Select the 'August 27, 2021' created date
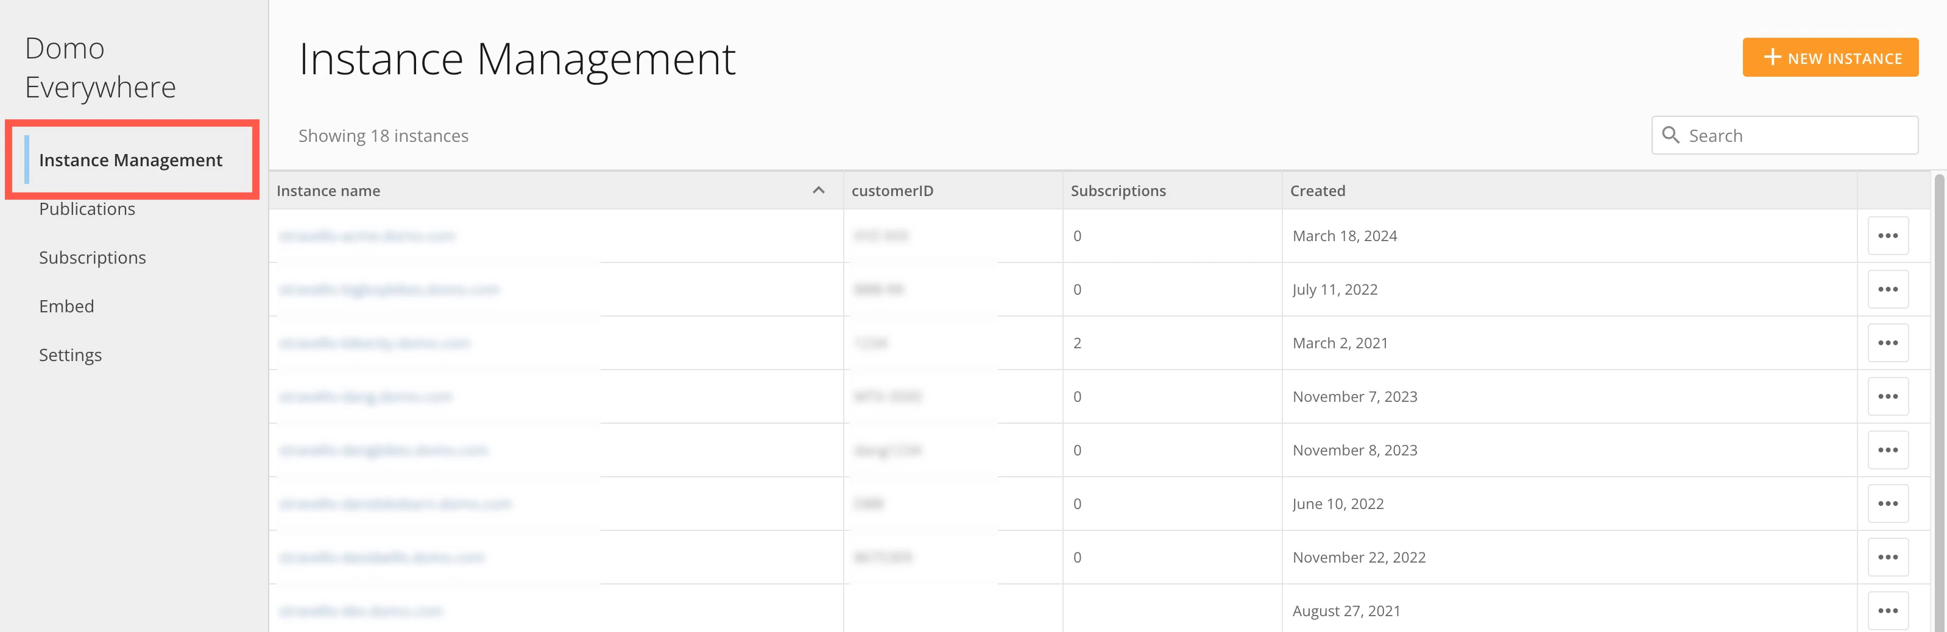 tap(1346, 611)
